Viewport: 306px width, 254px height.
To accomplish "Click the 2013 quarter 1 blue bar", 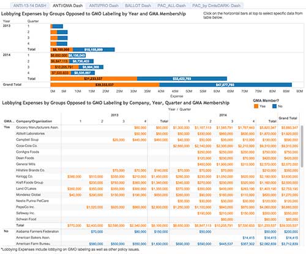I will 58,26.
